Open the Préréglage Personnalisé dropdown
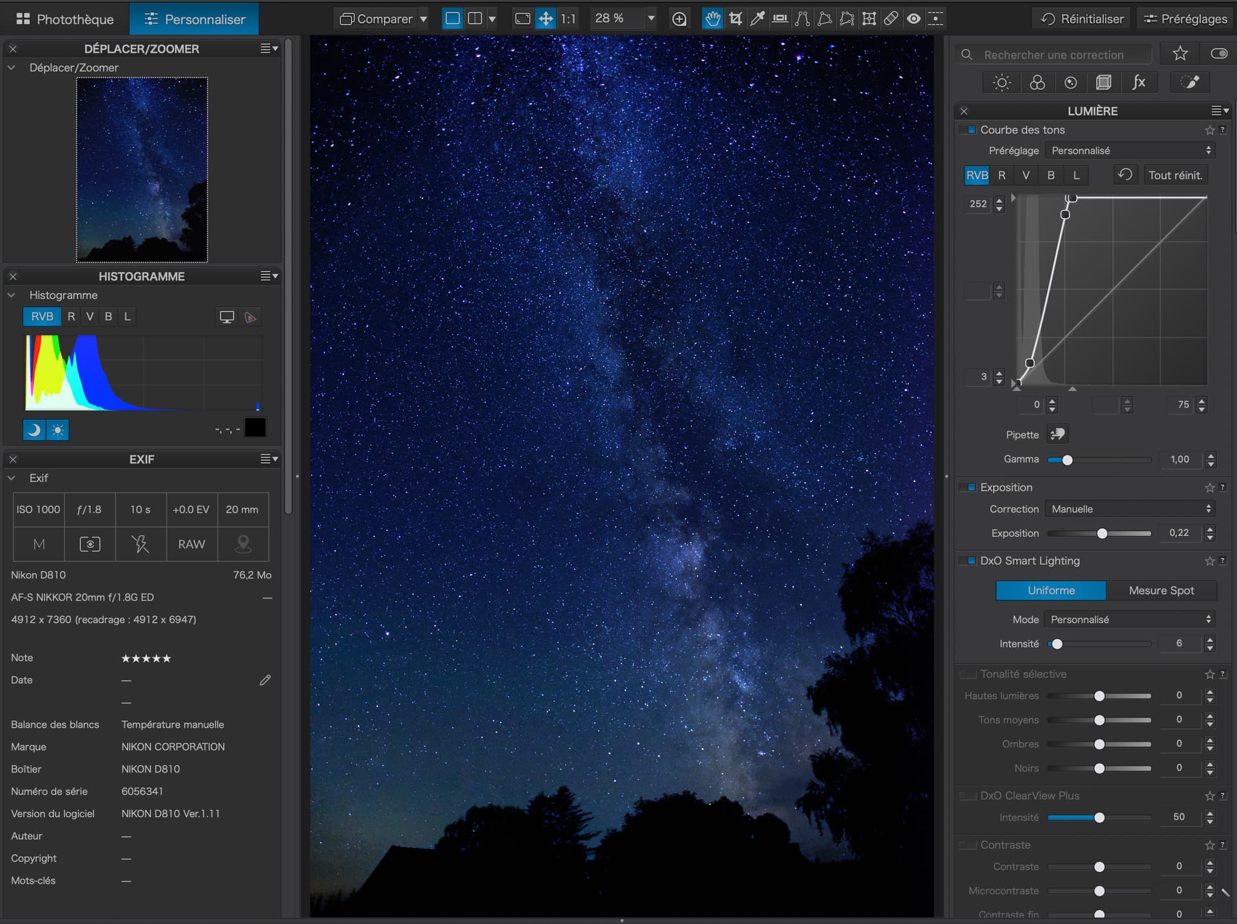The image size is (1237, 924). coord(1130,150)
